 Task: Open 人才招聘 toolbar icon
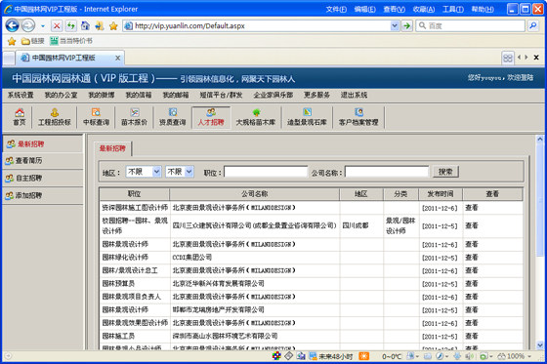[x=211, y=117]
